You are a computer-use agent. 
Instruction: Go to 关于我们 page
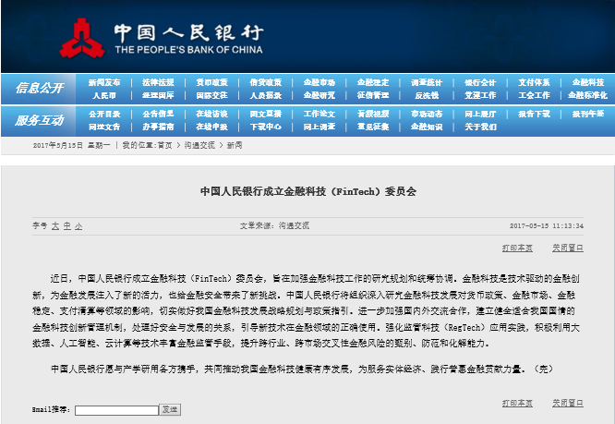480,127
